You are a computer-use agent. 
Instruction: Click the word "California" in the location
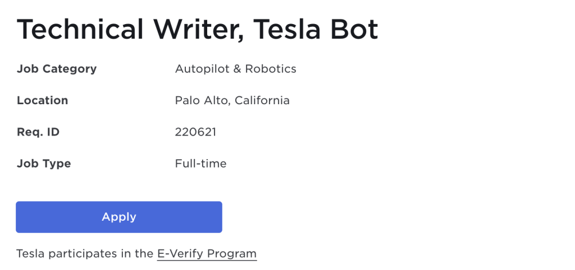click(x=262, y=101)
